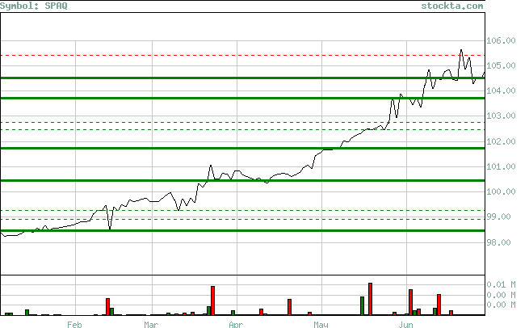Click the red dashed resistance line
529x328 pixels.
point(242,56)
